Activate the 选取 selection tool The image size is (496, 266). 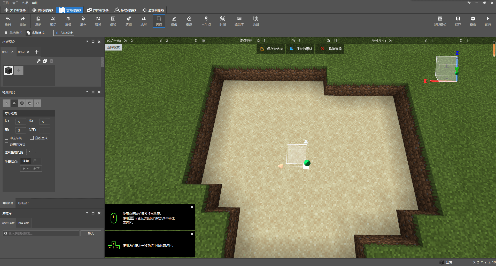click(x=159, y=21)
